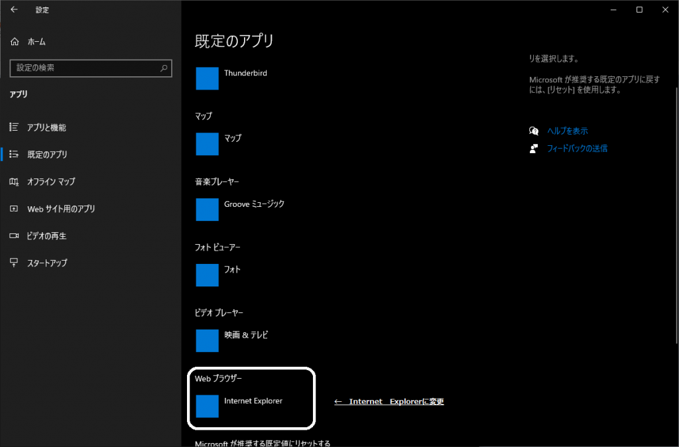
Task: Click the 既定のアプリ page heading
Action: (x=234, y=41)
